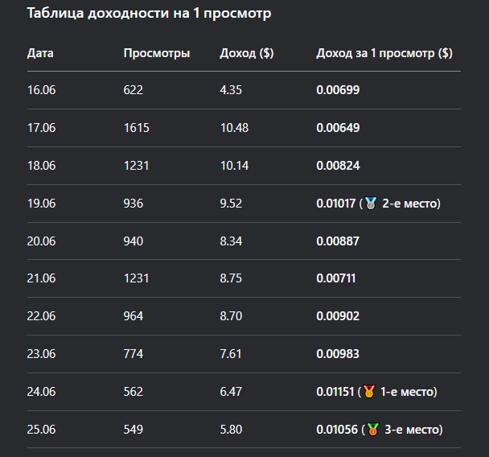Select the per-view value 0.01017
The image size is (489, 457).
click(336, 204)
